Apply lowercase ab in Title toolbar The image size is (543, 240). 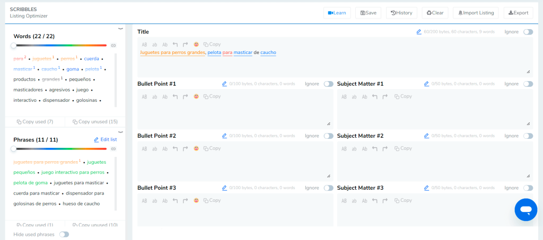(x=155, y=45)
